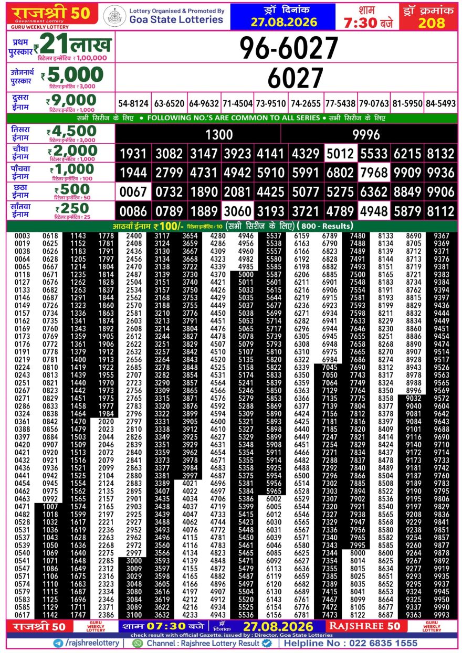Select highlighted seventh prize number 4948
The height and width of the screenshot is (653, 462).
point(374,211)
